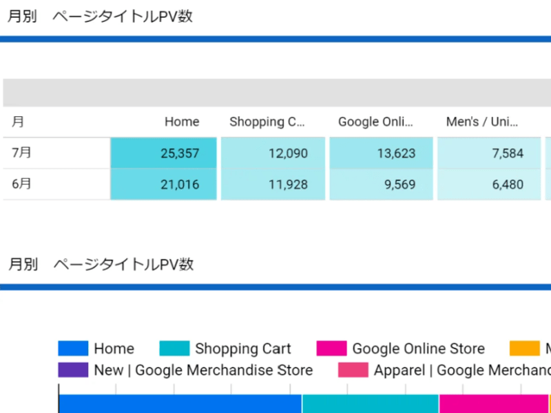Click the teal Shopping Cart legend swatch

click(174, 349)
